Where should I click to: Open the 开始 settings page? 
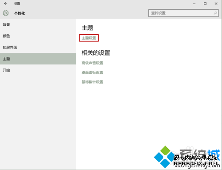coord(38,70)
